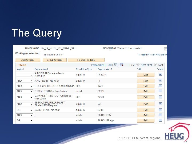Select the 'SUBQUERY)))' expression text

(x=106, y=121)
